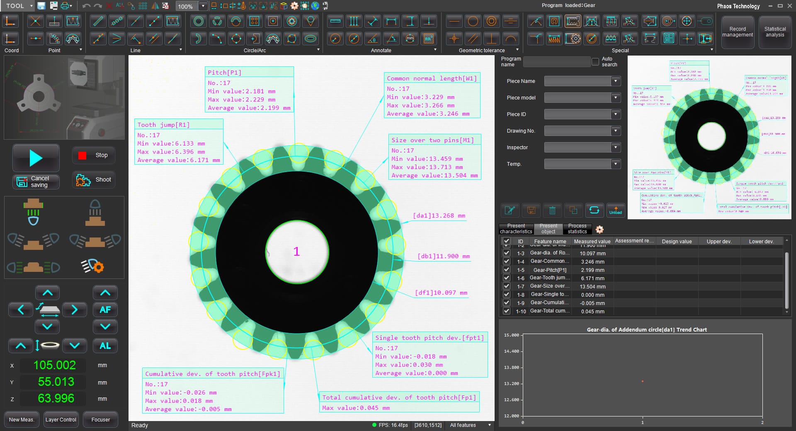
Task: Open the 100% zoom level dropdown
Action: click(x=203, y=6)
